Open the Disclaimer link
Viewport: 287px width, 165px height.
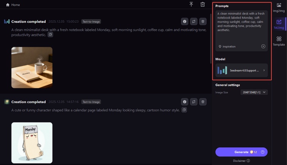241,161
